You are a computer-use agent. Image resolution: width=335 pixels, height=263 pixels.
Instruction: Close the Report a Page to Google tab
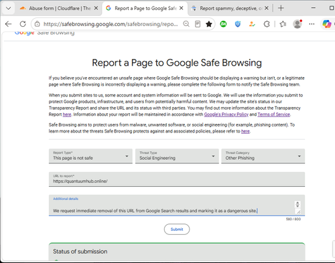(182, 8)
